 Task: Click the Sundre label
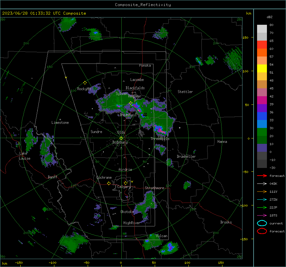pyautogui.click(x=96, y=132)
